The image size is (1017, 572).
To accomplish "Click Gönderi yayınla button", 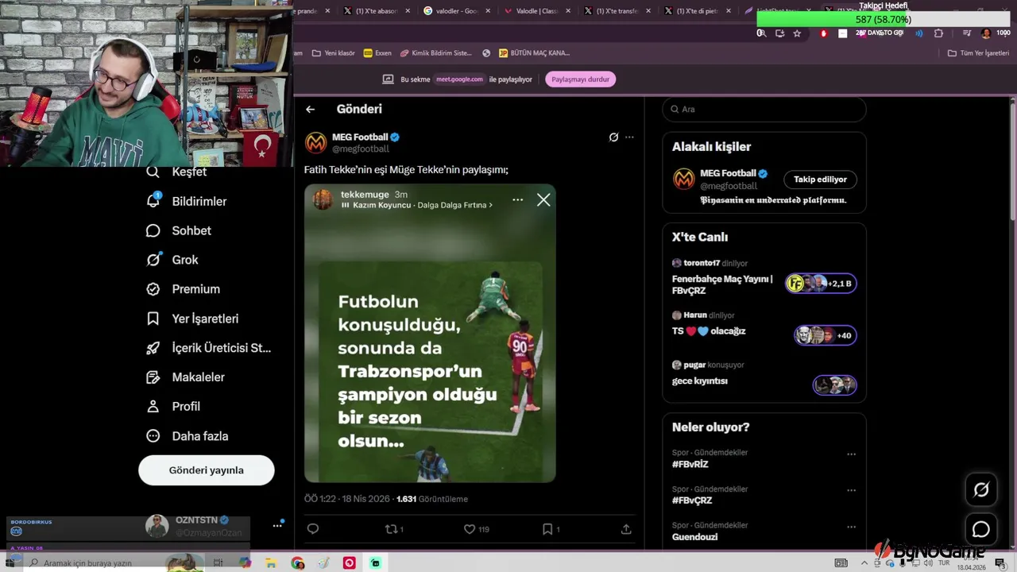I will (207, 470).
